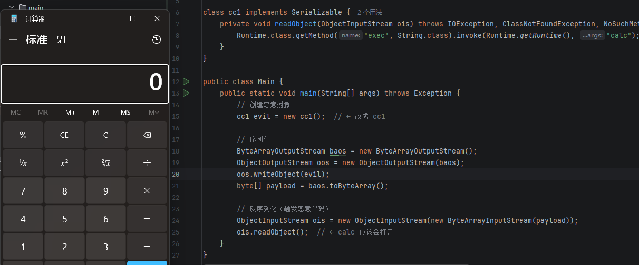Open calculator history panel
Image resolution: width=639 pixels, height=265 pixels.
click(156, 39)
